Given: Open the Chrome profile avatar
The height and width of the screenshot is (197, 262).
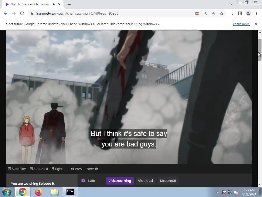Looking at the screenshot, I should point(248,13).
